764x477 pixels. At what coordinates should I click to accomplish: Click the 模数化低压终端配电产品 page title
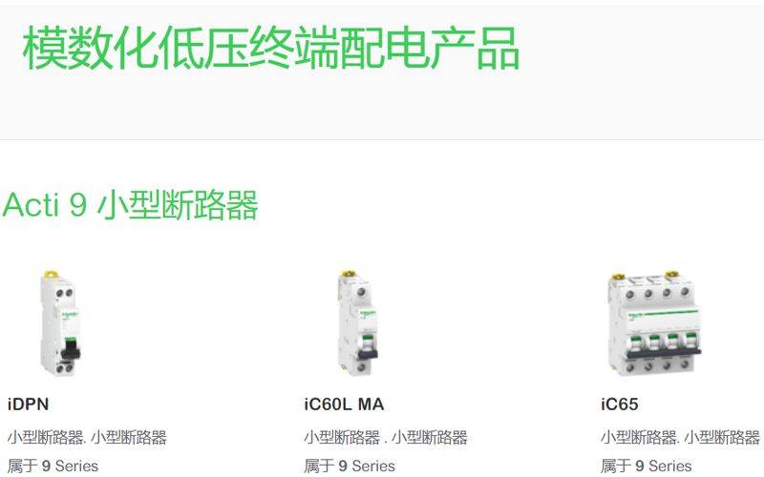click(271, 49)
